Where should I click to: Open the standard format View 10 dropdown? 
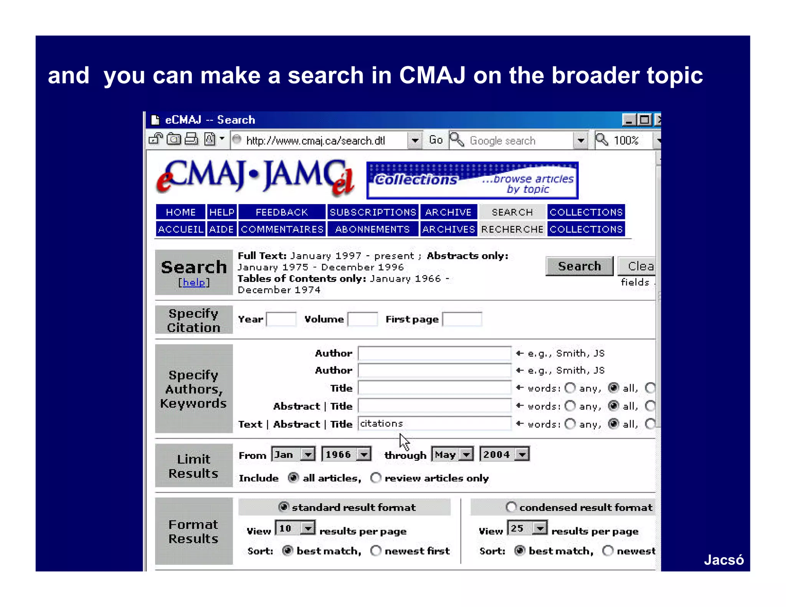pos(296,528)
